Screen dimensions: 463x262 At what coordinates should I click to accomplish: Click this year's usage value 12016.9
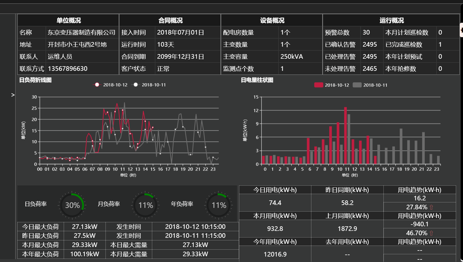(x=275, y=254)
